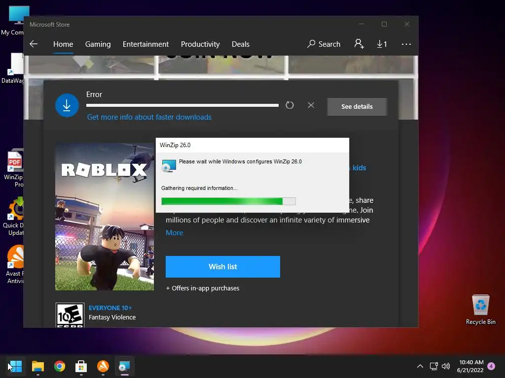Click the WinZip configuration progress bar
The height and width of the screenshot is (378, 505).
click(228, 201)
